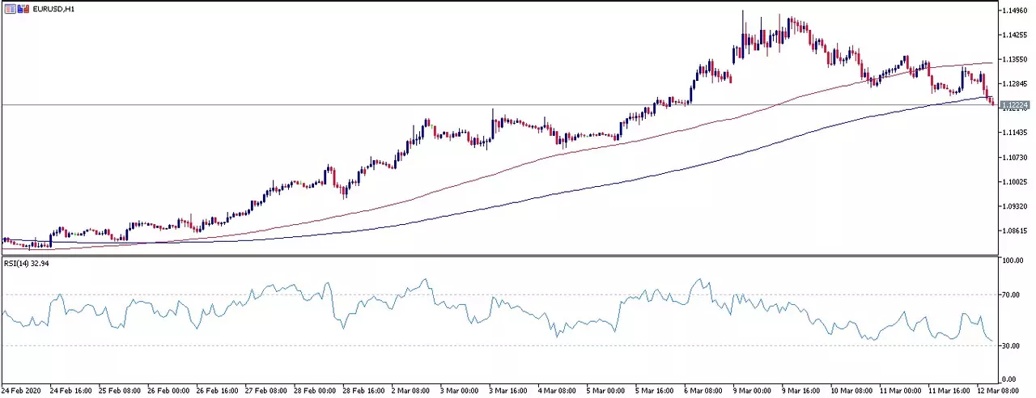The width and height of the screenshot is (1036, 398).
Task: Click the 28 Feb 16:00 time label
Action: pos(363,390)
